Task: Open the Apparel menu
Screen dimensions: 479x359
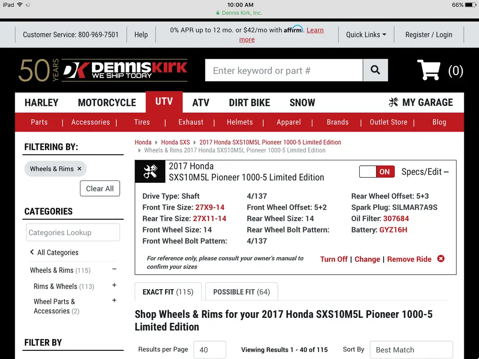Action: click(289, 122)
